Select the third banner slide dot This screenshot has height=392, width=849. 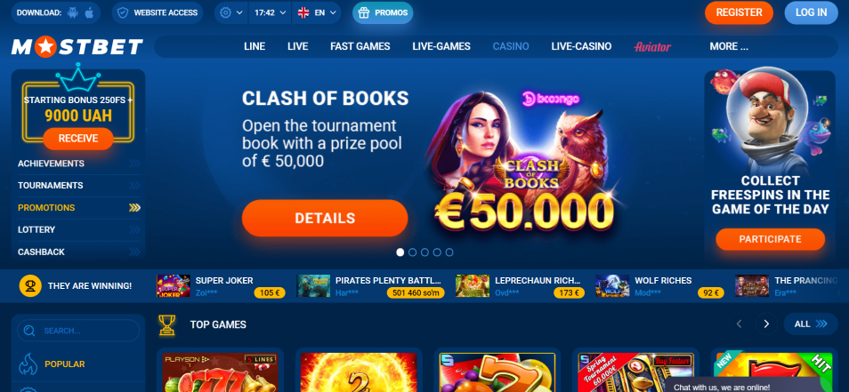[424, 252]
